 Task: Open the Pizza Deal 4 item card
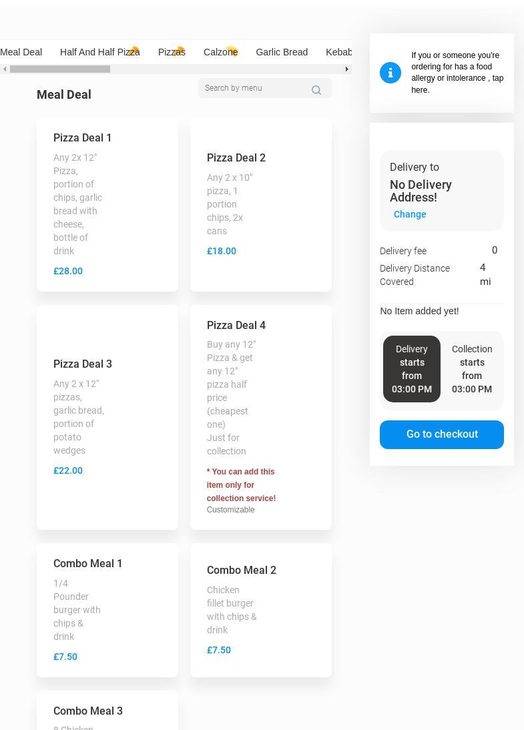coord(261,417)
